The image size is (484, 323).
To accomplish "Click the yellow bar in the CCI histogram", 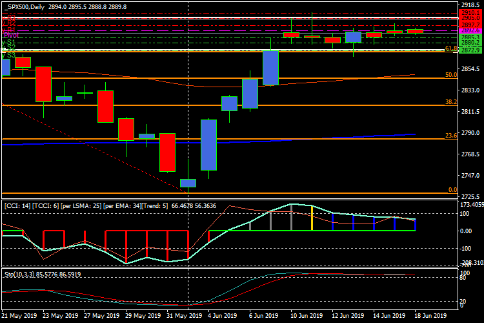I will point(312,218).
